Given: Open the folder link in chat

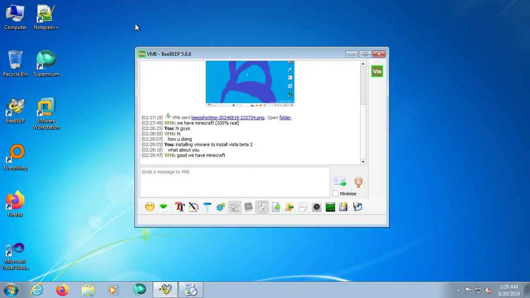Looking at the screenshot, I should (x=285, y=118).
